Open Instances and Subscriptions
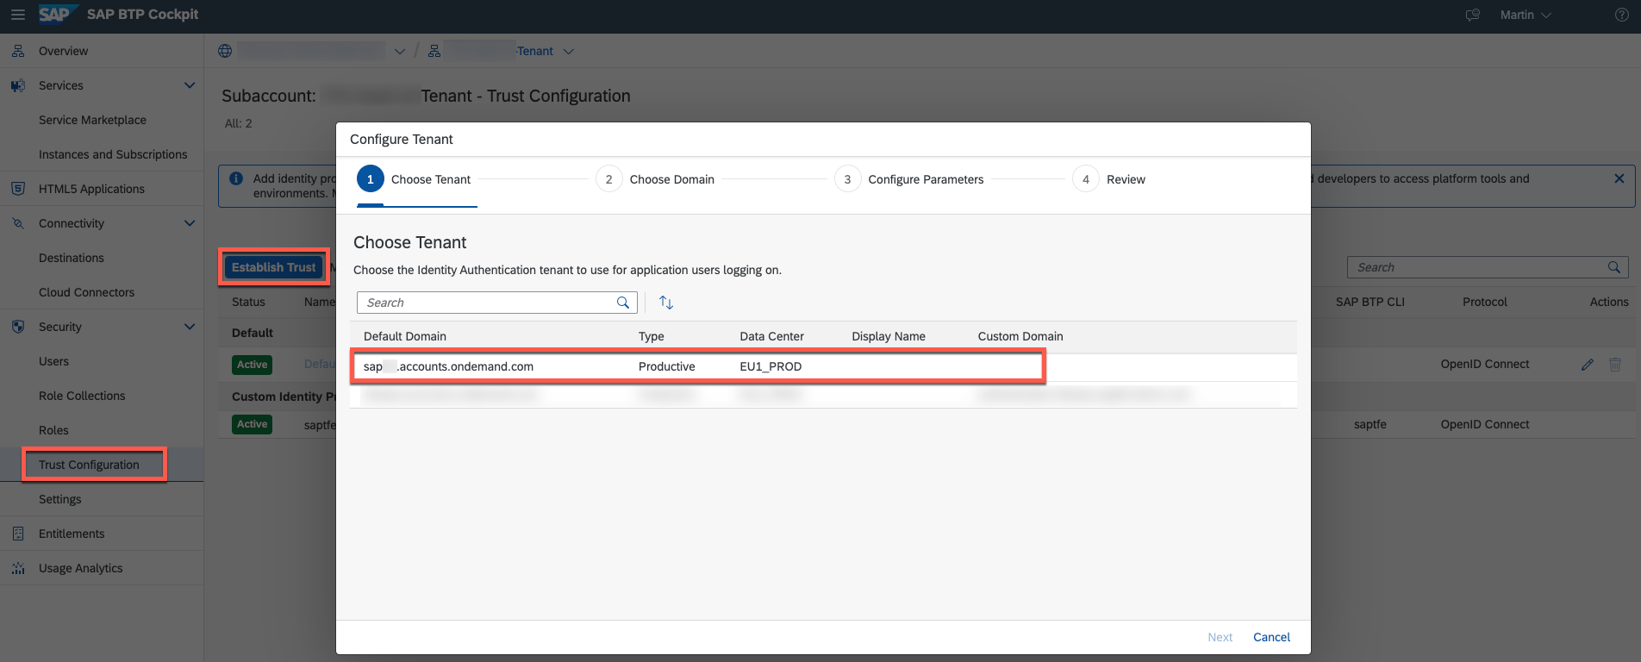1641x662 pixels. (113, 154)
